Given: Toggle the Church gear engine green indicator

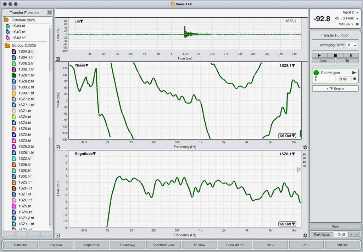Looking at the screenshot, I should point(316,73).
